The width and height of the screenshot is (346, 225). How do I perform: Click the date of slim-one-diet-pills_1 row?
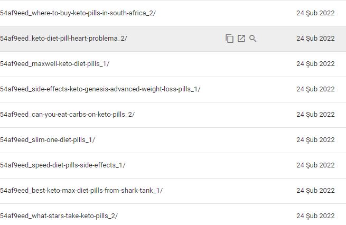point(315,140)
